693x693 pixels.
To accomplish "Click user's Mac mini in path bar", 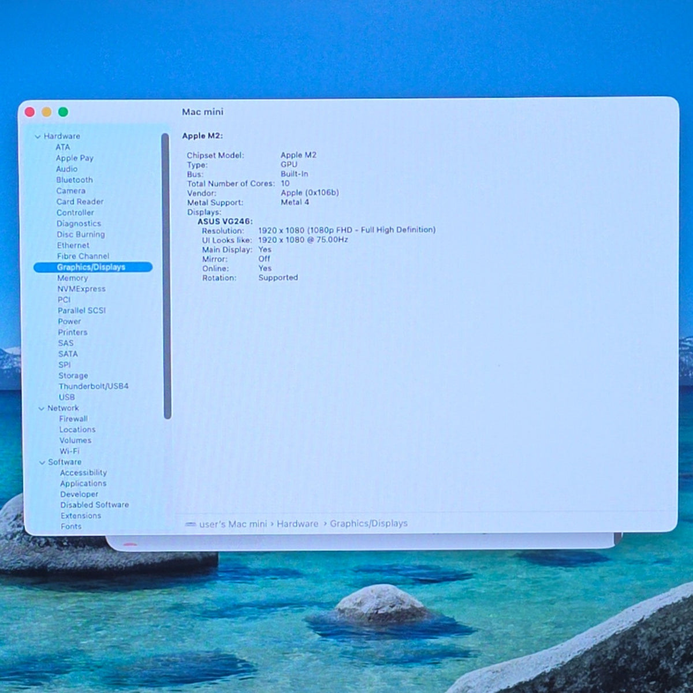I will click(x=233, y=524).
